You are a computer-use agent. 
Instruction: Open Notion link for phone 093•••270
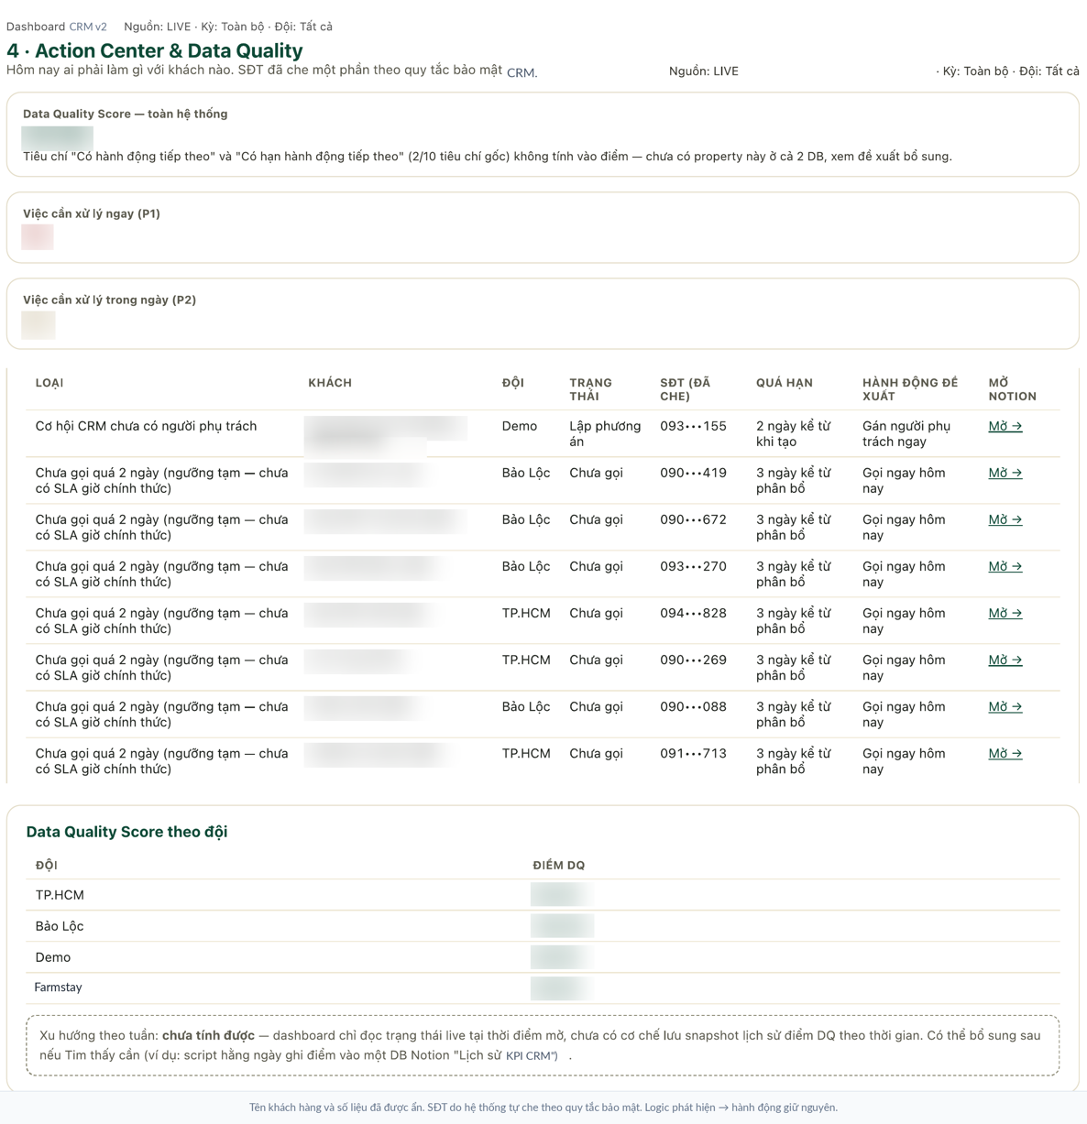tap(1005, 566)
